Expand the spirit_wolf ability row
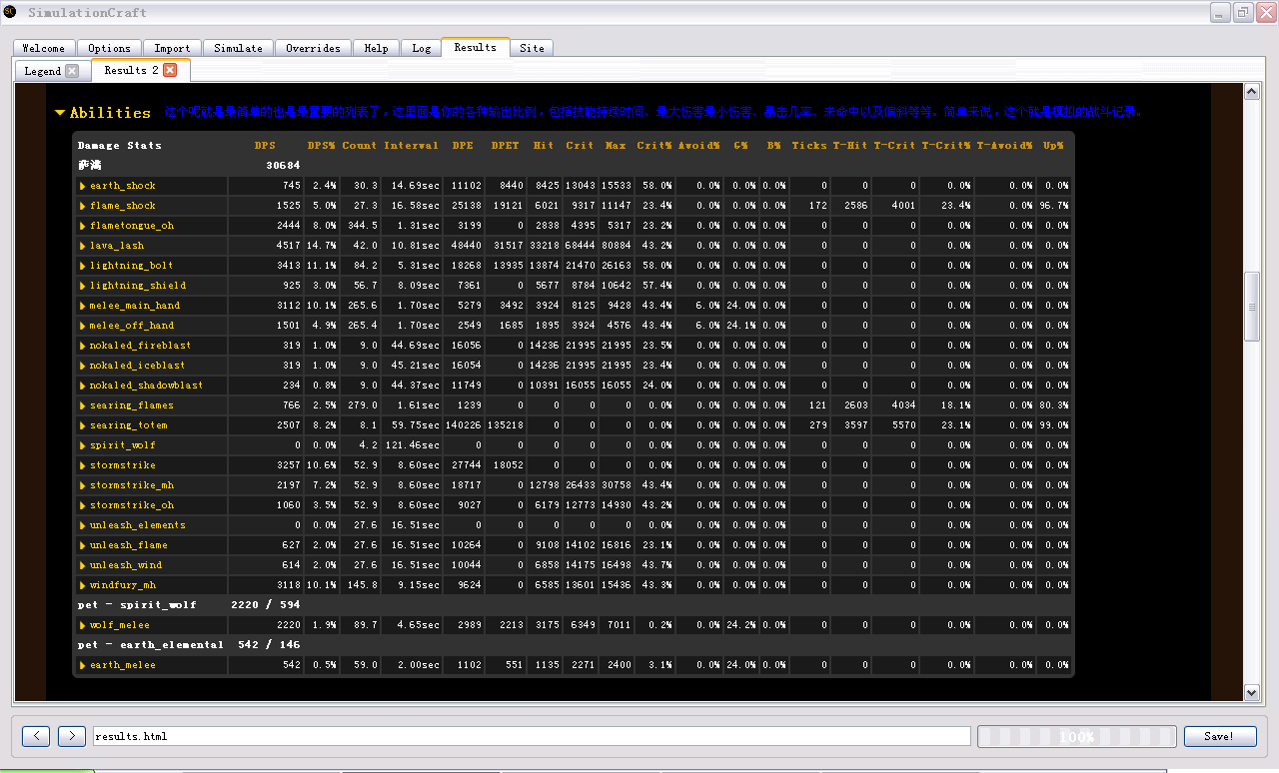Viewport: 1279px width, 773px height. coord(83,445)
